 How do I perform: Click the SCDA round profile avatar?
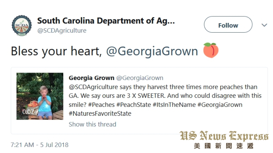pos(22,26)
